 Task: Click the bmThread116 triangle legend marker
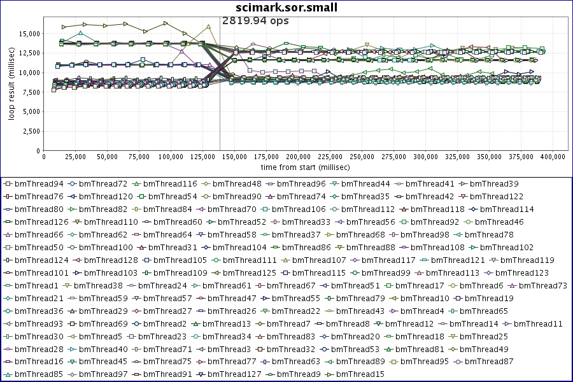click(136, 184)
